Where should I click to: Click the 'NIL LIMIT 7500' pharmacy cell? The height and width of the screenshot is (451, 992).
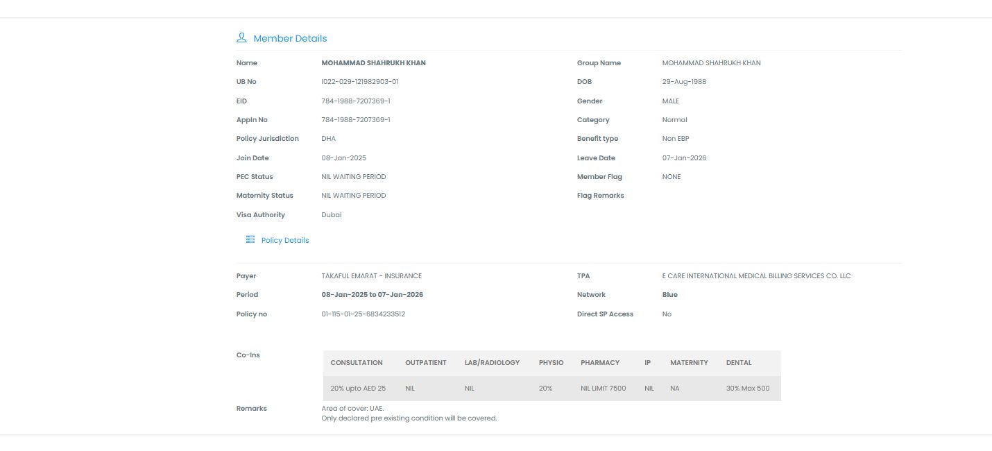(x=604, y=389)
